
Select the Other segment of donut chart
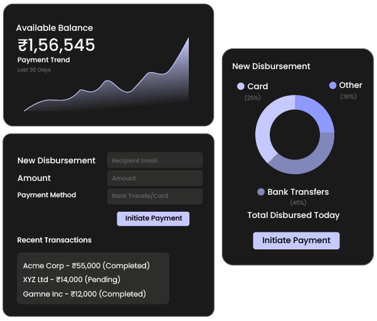point(316,112)
